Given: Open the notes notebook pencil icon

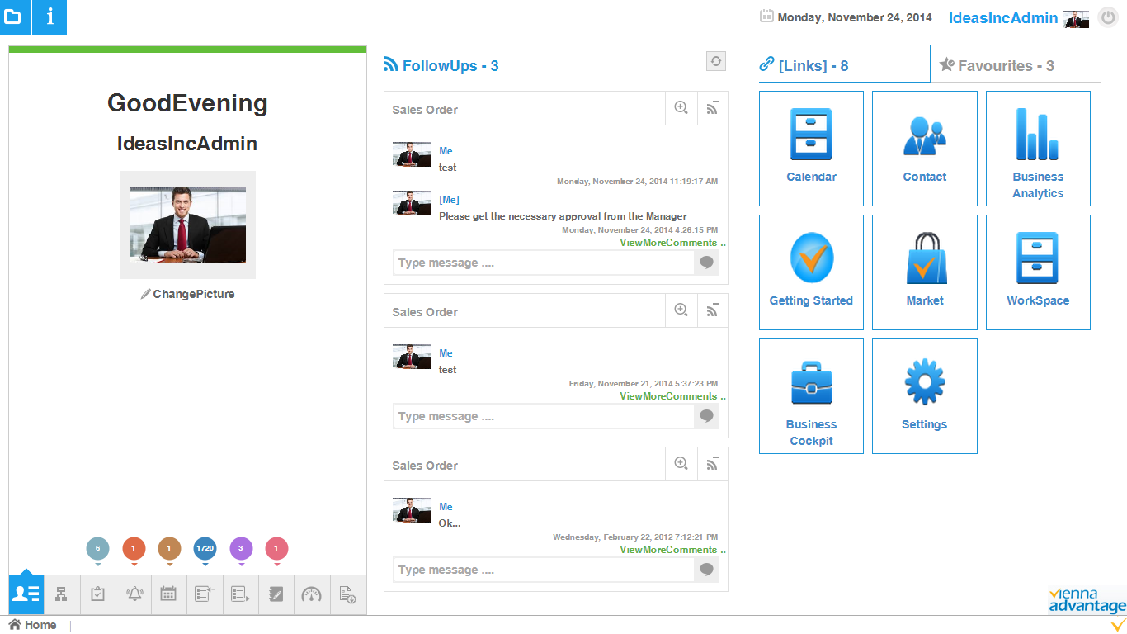Looking at the screenshot, I should [276, 594].
